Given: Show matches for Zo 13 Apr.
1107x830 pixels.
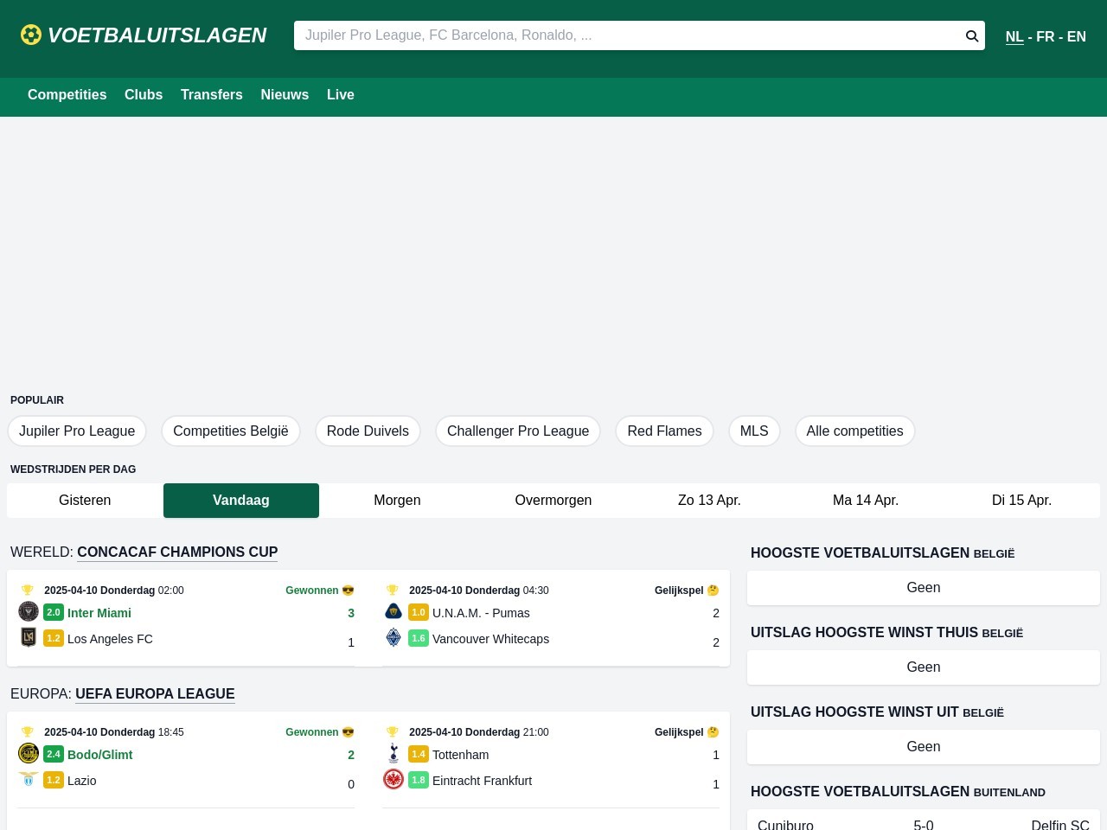Looking at the screenshot, I should point(709,501).
